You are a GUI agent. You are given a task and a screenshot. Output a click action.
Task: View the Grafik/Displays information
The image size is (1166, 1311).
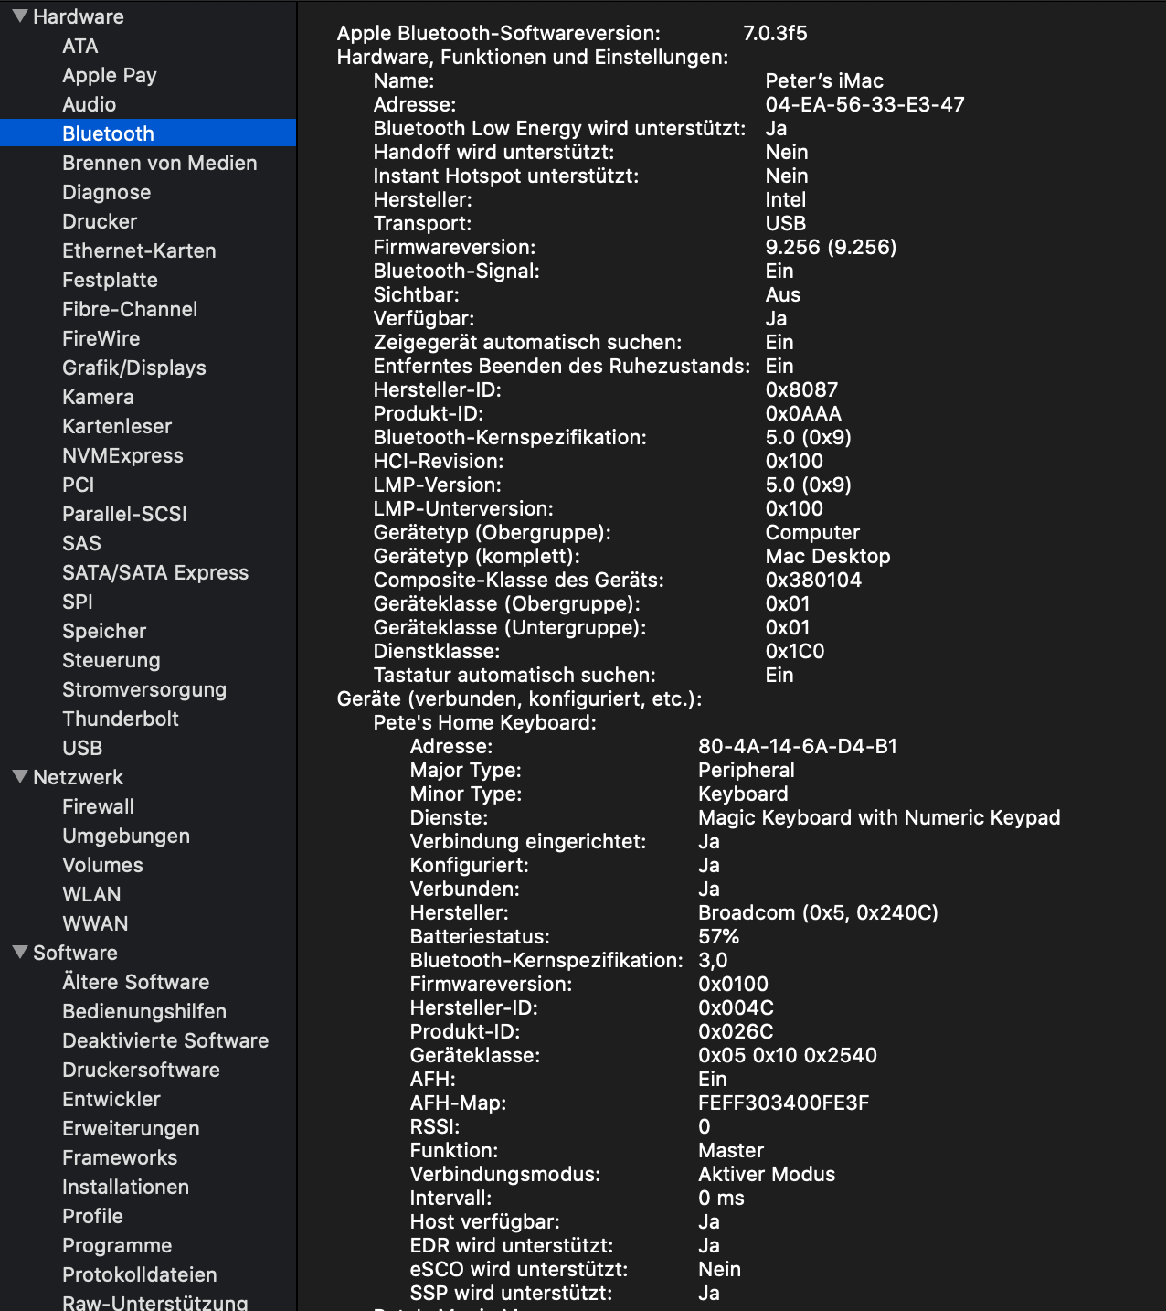point(133,368)
